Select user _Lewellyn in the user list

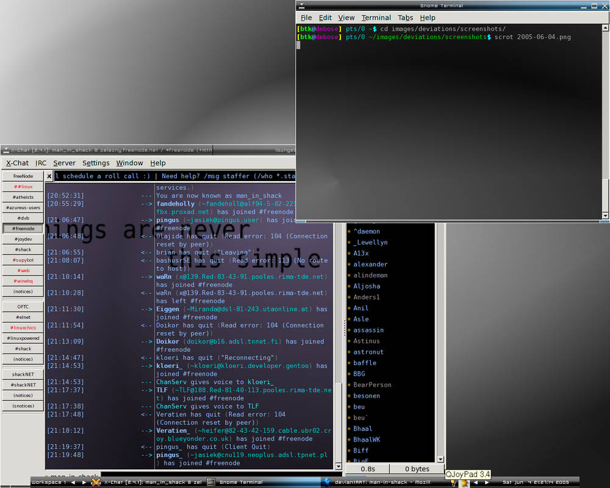coord(370,242)
